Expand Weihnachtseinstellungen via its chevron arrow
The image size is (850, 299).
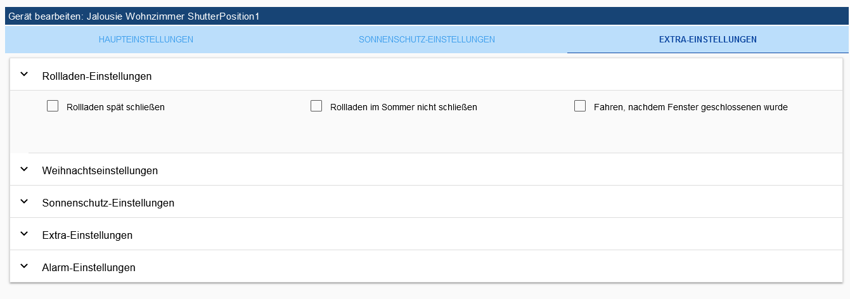coord(24,169)
